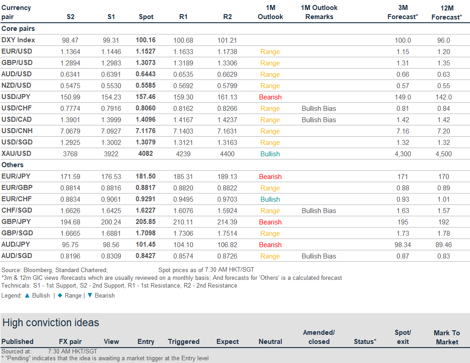Image resolution: width=470 pixels, height=363 pixels.
Task: Click the XAU/USD Bullish outlook label
Action: [x=270, y=154]
